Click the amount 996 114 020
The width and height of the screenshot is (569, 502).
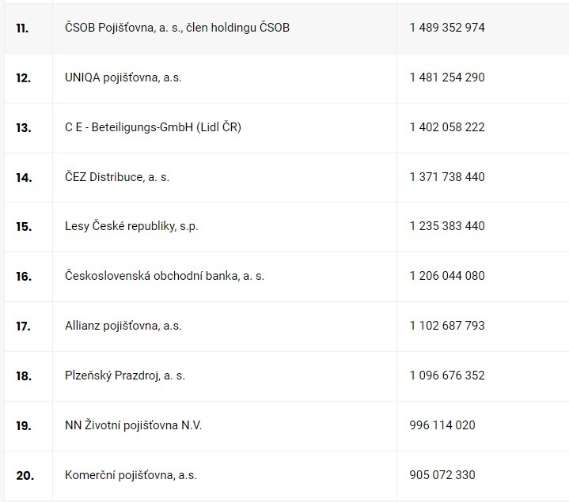click(x=442, y=425)
